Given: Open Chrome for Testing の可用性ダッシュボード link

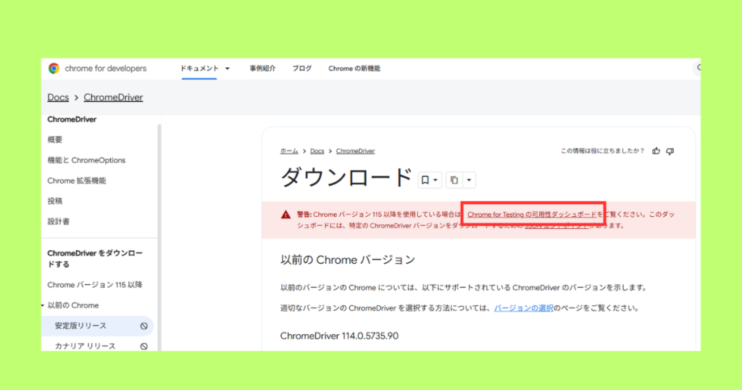Looking at the screenshot, I should pyautogui.click(x=533, y=215).
